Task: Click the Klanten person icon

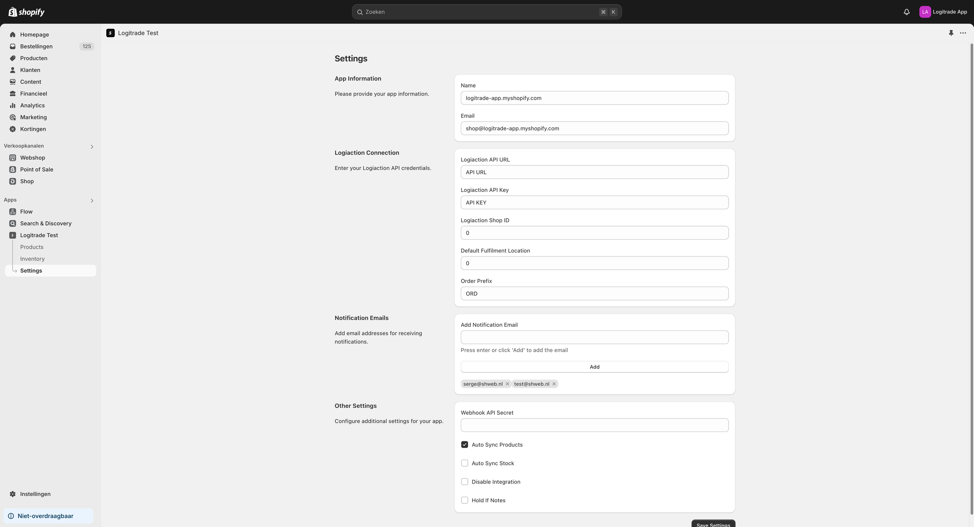Action: (12, 70)
